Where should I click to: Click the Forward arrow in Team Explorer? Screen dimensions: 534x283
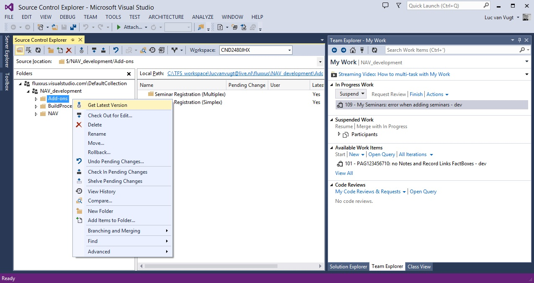[344, 50]
